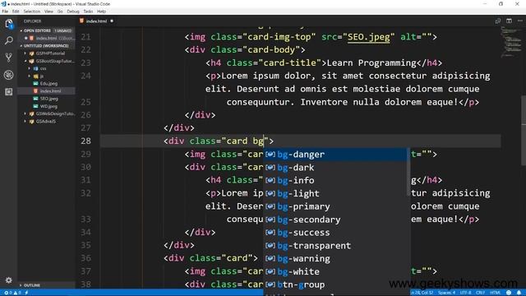The width and height of the screenshot is (526, 296).
Task: Open notifications bell in status bar
Action: point(519,293)
